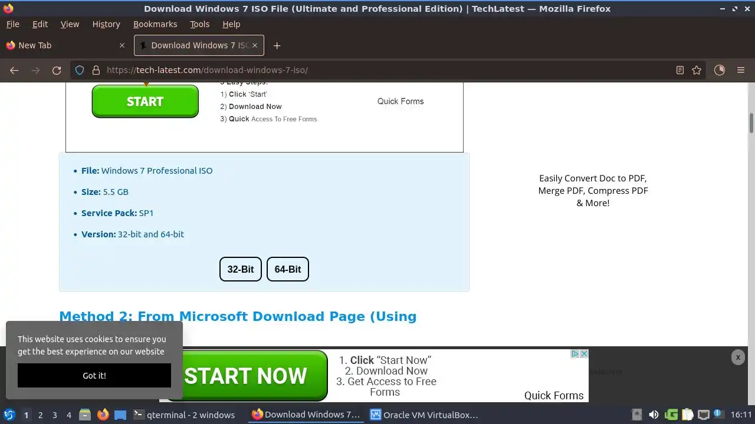
Task: Click the green START ad button
Action: coord(145,101)
